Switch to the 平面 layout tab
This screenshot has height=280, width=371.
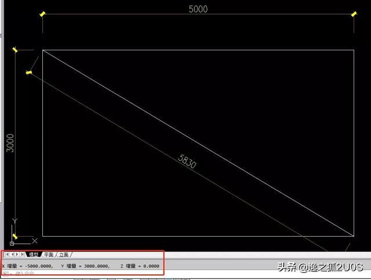pyautogui.click(x=49, y=255)
